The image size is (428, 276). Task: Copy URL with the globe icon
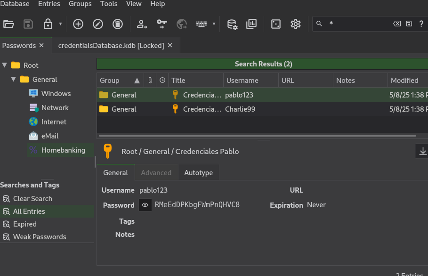click(x=182, y=24)
